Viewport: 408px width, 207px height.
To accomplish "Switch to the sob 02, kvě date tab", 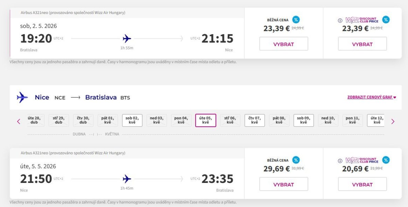I will [132, 120].
